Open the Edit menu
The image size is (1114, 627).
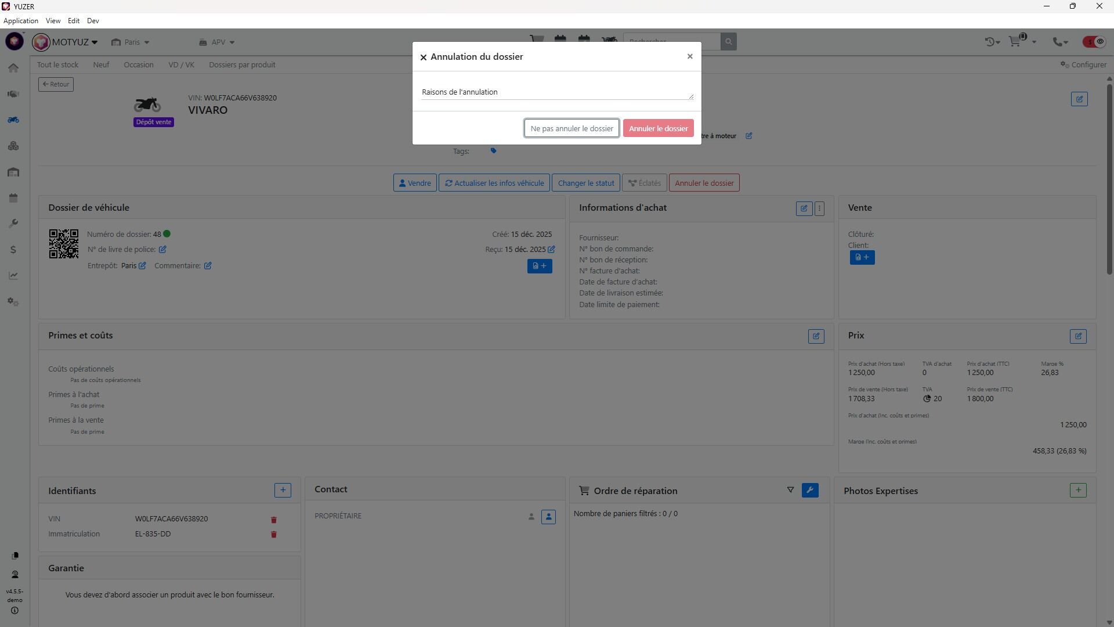pyautogui.click(x=73, y=21)
